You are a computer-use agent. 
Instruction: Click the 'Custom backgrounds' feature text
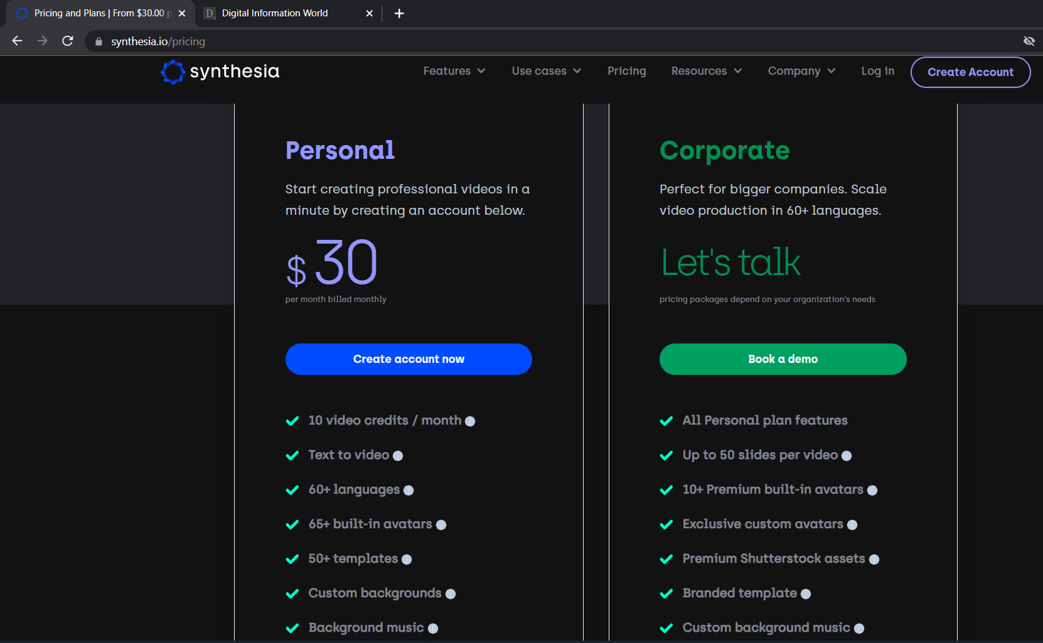375,593
